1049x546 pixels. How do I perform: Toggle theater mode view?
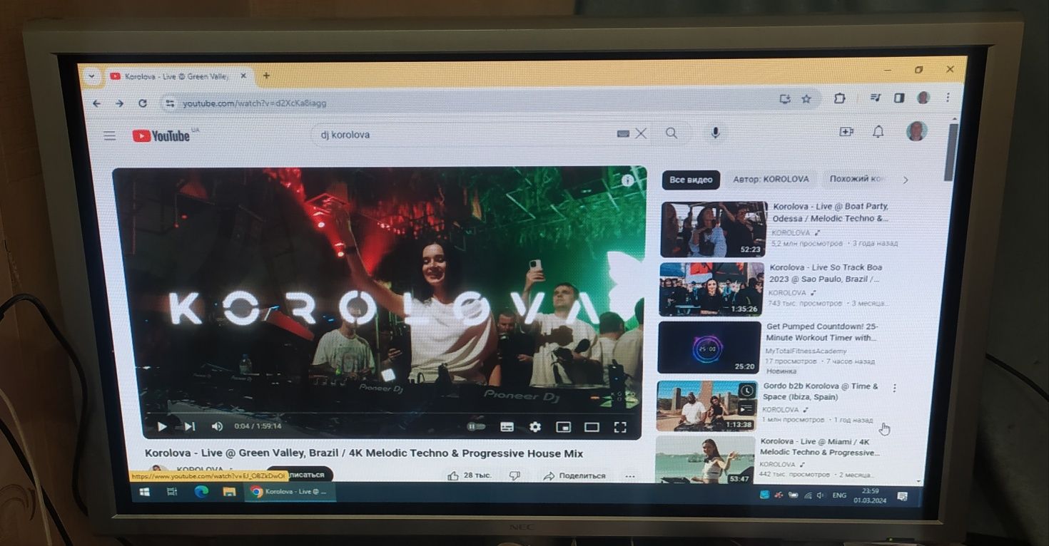(x=592, y=427)
